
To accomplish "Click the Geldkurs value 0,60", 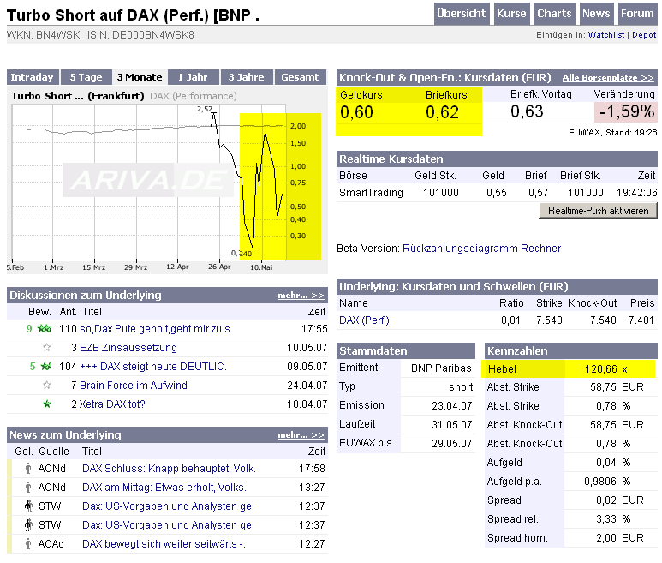I will (357, 112).
